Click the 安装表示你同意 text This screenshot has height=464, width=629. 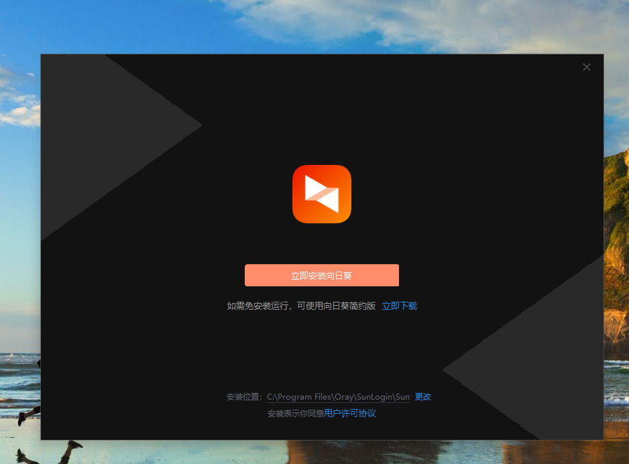pyautogui.click(x=295, y=414)
